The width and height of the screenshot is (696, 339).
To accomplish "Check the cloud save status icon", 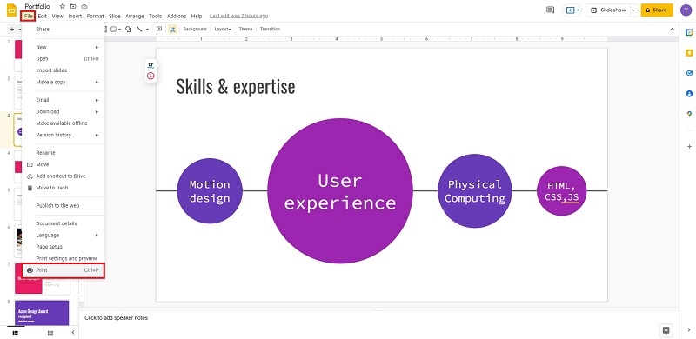I will click(84, 7).
